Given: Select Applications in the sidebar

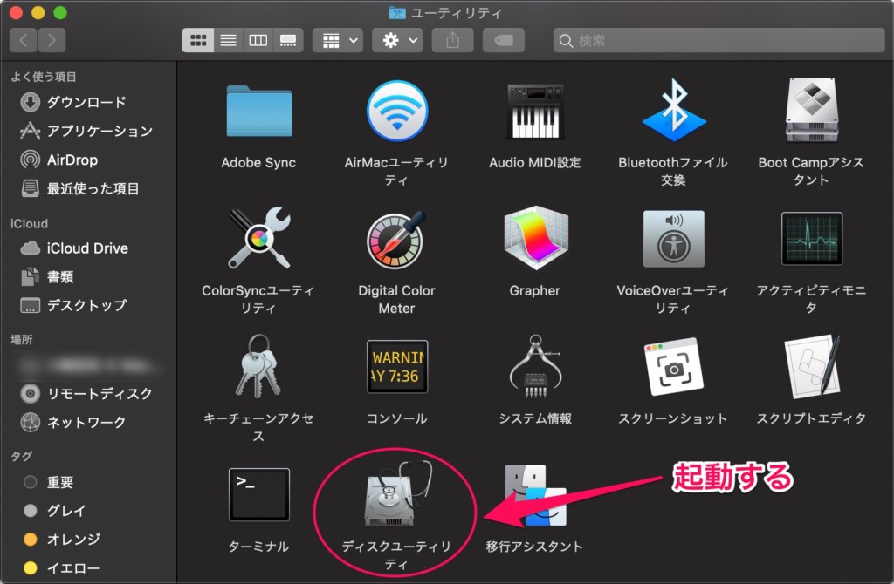Looking at the screenshot, I should pyautogui.click(x=100, y=131).
